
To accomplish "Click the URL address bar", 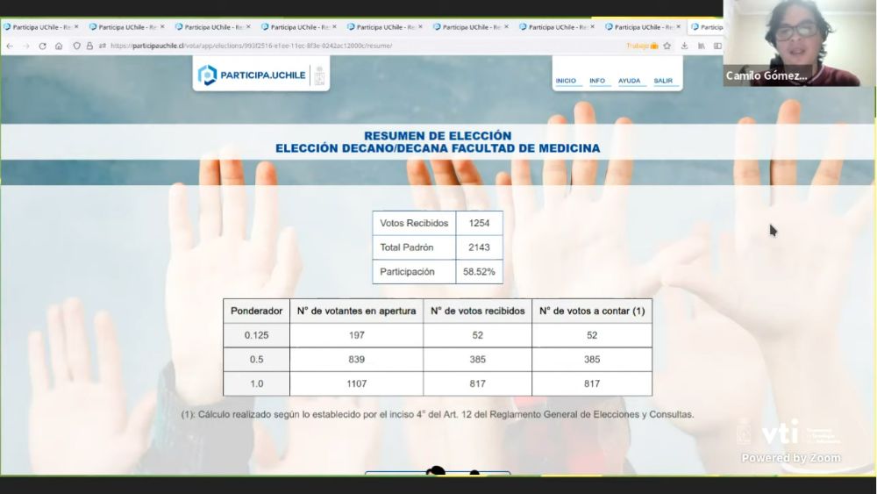I will pyautogui.click(x=351, y=46).
